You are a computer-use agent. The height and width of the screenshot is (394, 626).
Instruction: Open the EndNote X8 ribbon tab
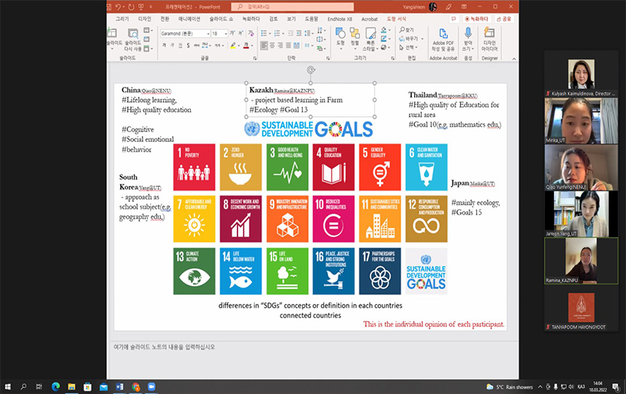point(343,18)
